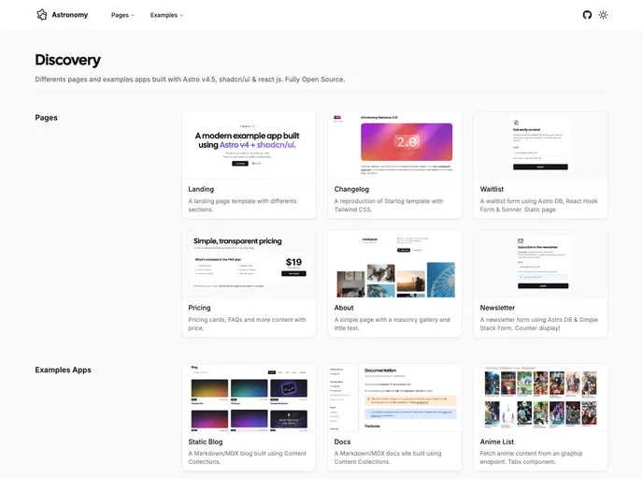Click the Astronomy brand name link
Viewport: 643px width, 479px height.
(70, 15)
